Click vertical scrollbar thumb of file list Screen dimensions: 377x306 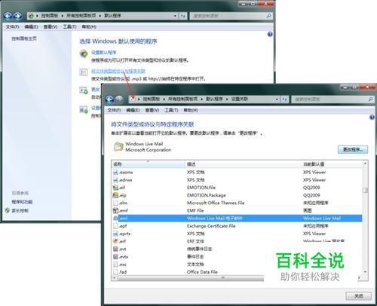[x=365, y=190]
